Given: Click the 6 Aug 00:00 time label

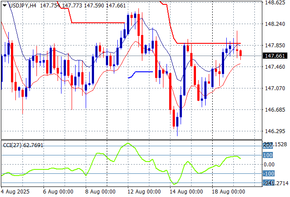Looking at the screenshot, I should tap(58, 192).
